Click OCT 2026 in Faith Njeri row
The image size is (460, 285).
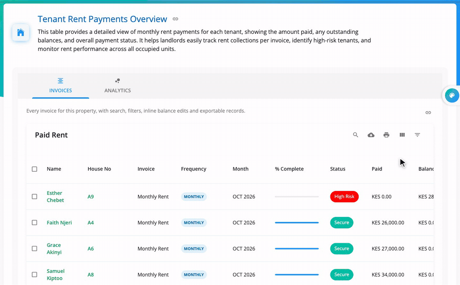tap(244, 223)
